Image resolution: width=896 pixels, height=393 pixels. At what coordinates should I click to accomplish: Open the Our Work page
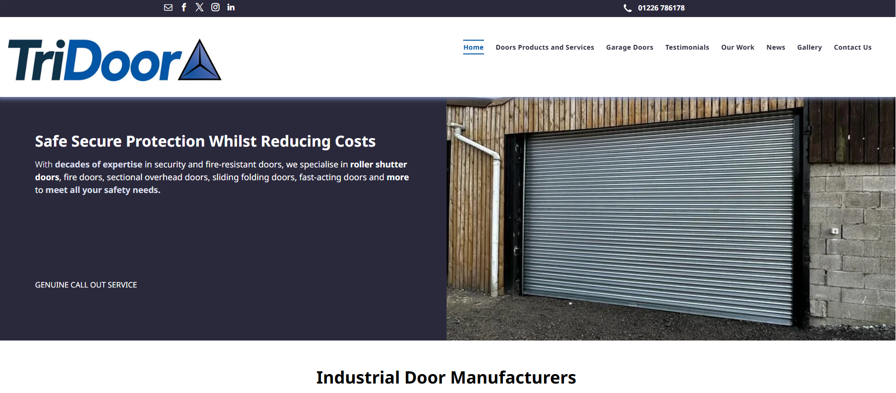click(x=737, y=47)
